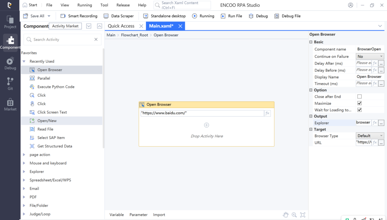Switch to the Component sidebar panel
Viewport: 387px width, 220px height.
pyautogui.click(x=10, y=42)
